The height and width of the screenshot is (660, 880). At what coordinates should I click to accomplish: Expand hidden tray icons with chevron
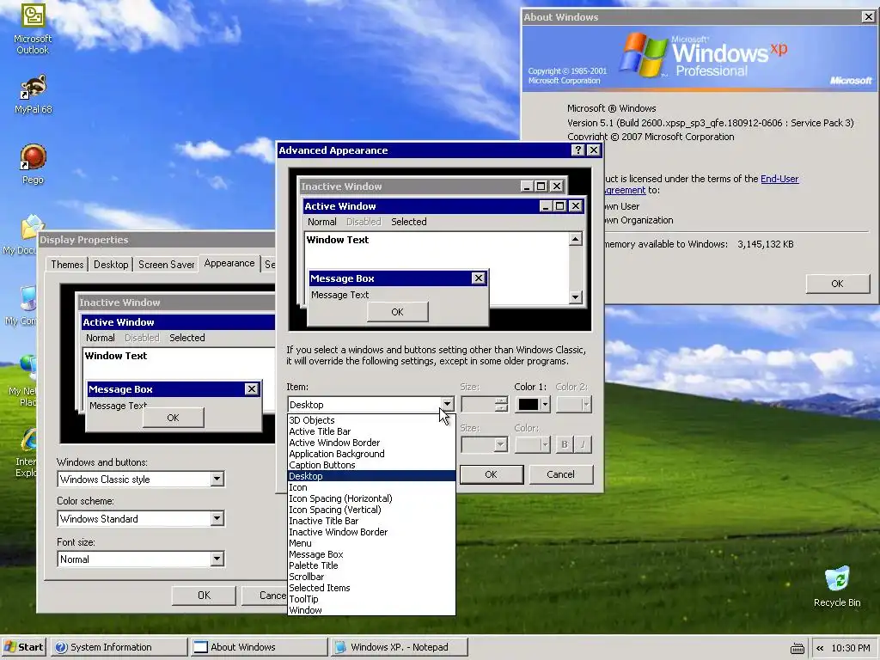[820, 648]
